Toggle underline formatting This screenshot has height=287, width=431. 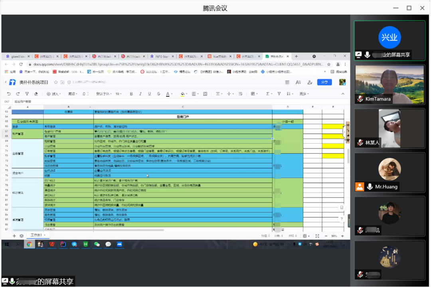coord(150,94)
